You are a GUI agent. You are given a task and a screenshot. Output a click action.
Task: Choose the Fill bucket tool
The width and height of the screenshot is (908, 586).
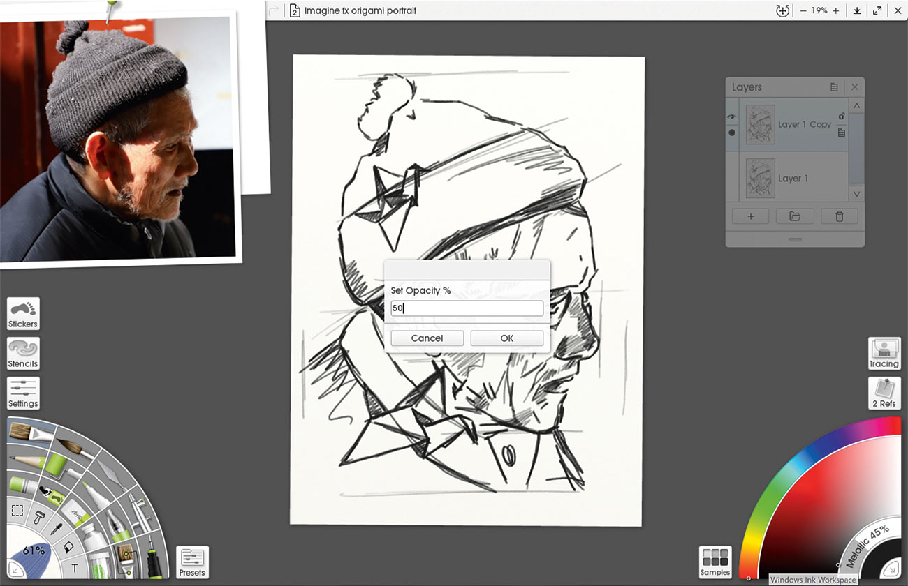68,546
